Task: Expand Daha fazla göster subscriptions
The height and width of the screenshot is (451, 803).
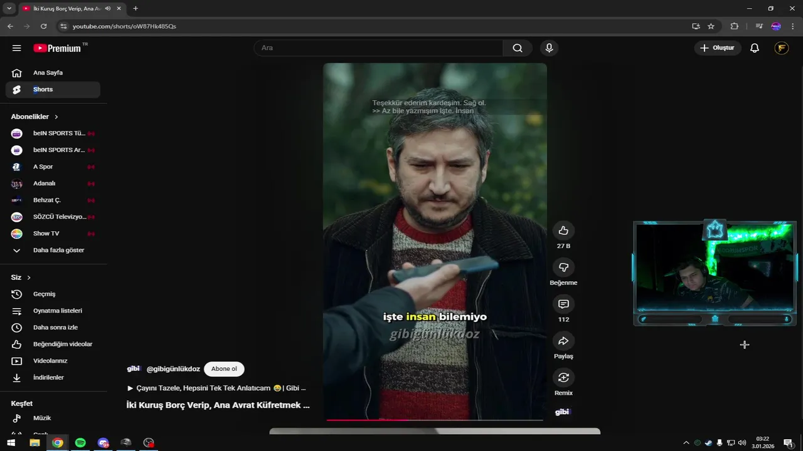Action: pyautogui.click(x=53, y=250)
